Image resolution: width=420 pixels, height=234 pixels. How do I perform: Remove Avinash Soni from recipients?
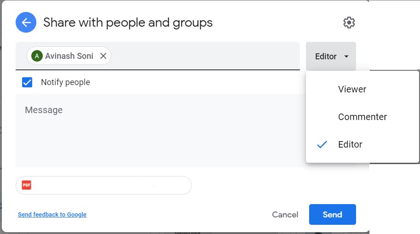[103, 56]
